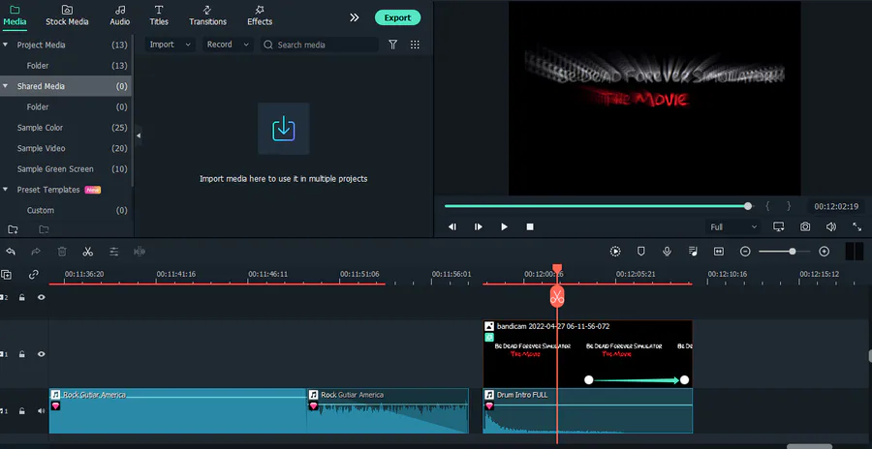
Task: Undo the last action
Action: (x=10, y=252)
